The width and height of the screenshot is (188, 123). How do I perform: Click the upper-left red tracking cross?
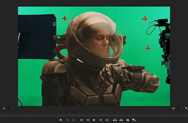tap(64, 18)
